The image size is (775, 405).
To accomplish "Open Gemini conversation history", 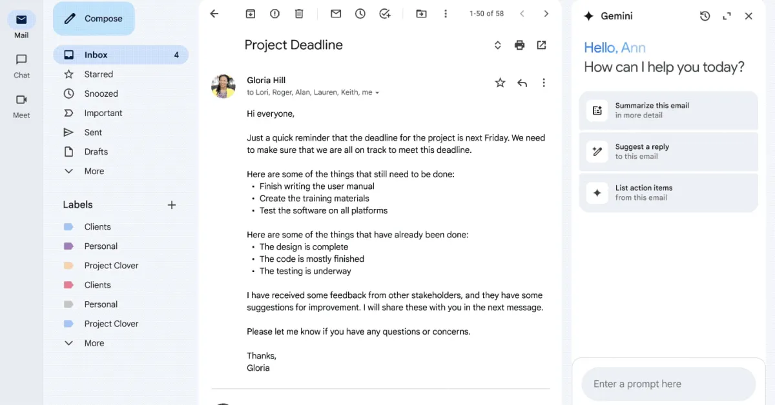I will tap(705, 15).
